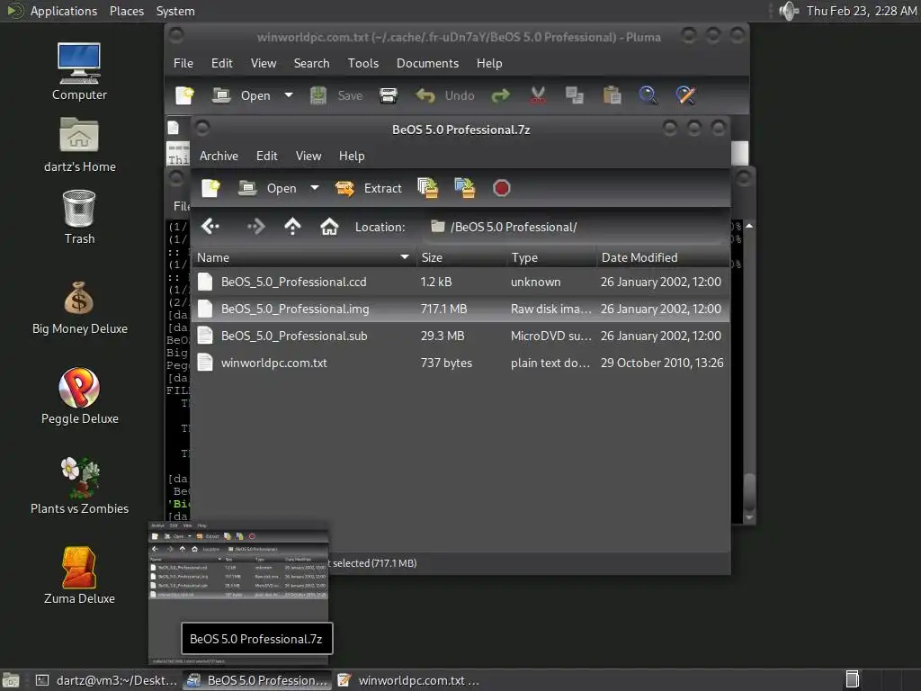
Task: Click the show desktop icon in bottom panel
Action: (11, 680)
